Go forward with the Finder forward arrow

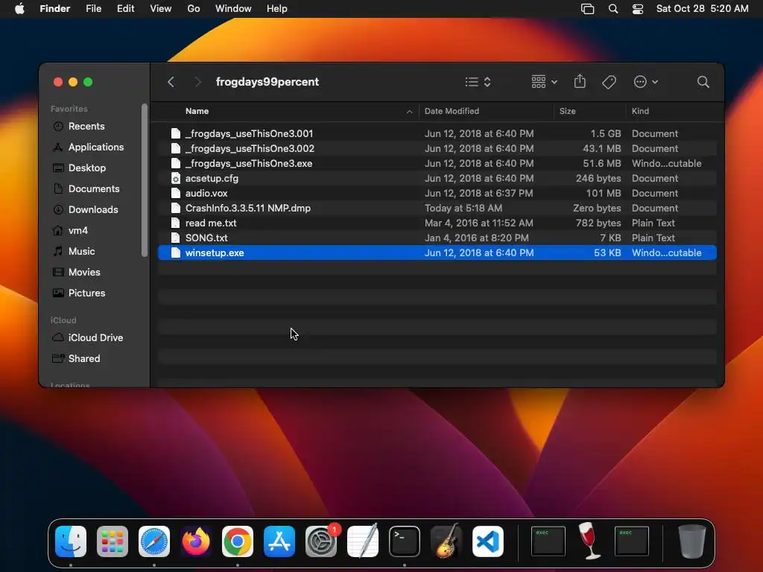197,82
